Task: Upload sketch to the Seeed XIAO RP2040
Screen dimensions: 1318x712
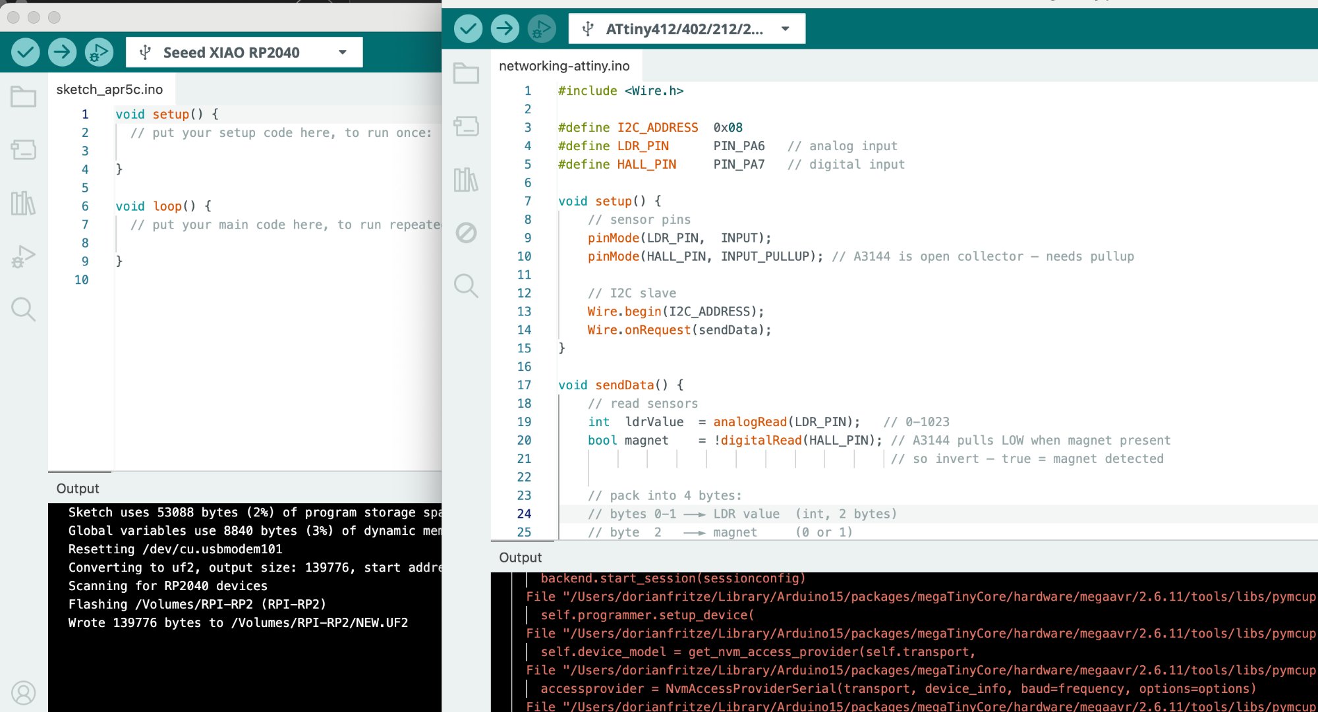Action: (62, 51)
